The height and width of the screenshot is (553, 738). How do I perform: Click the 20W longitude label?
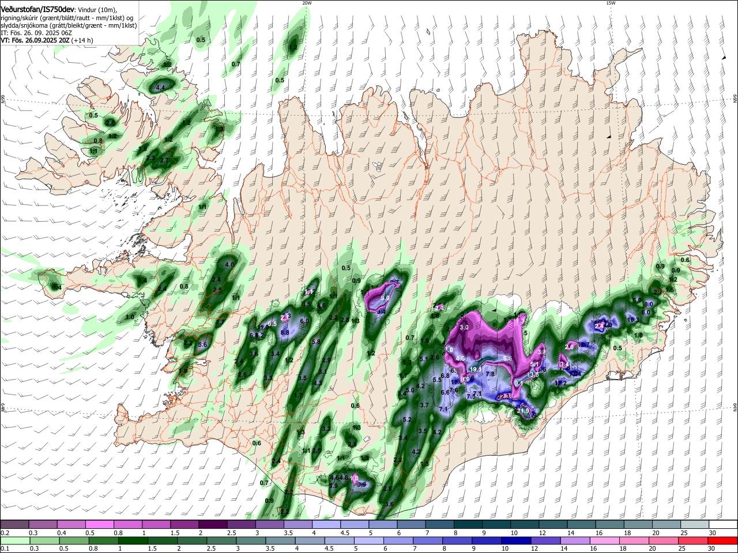[307, 3]
